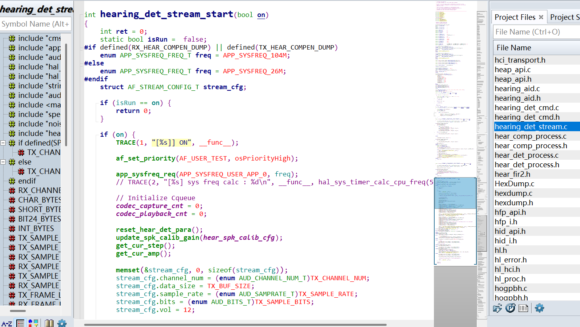
Task: Click the hearing_det_stream_start function name
Action: point(166,14)
